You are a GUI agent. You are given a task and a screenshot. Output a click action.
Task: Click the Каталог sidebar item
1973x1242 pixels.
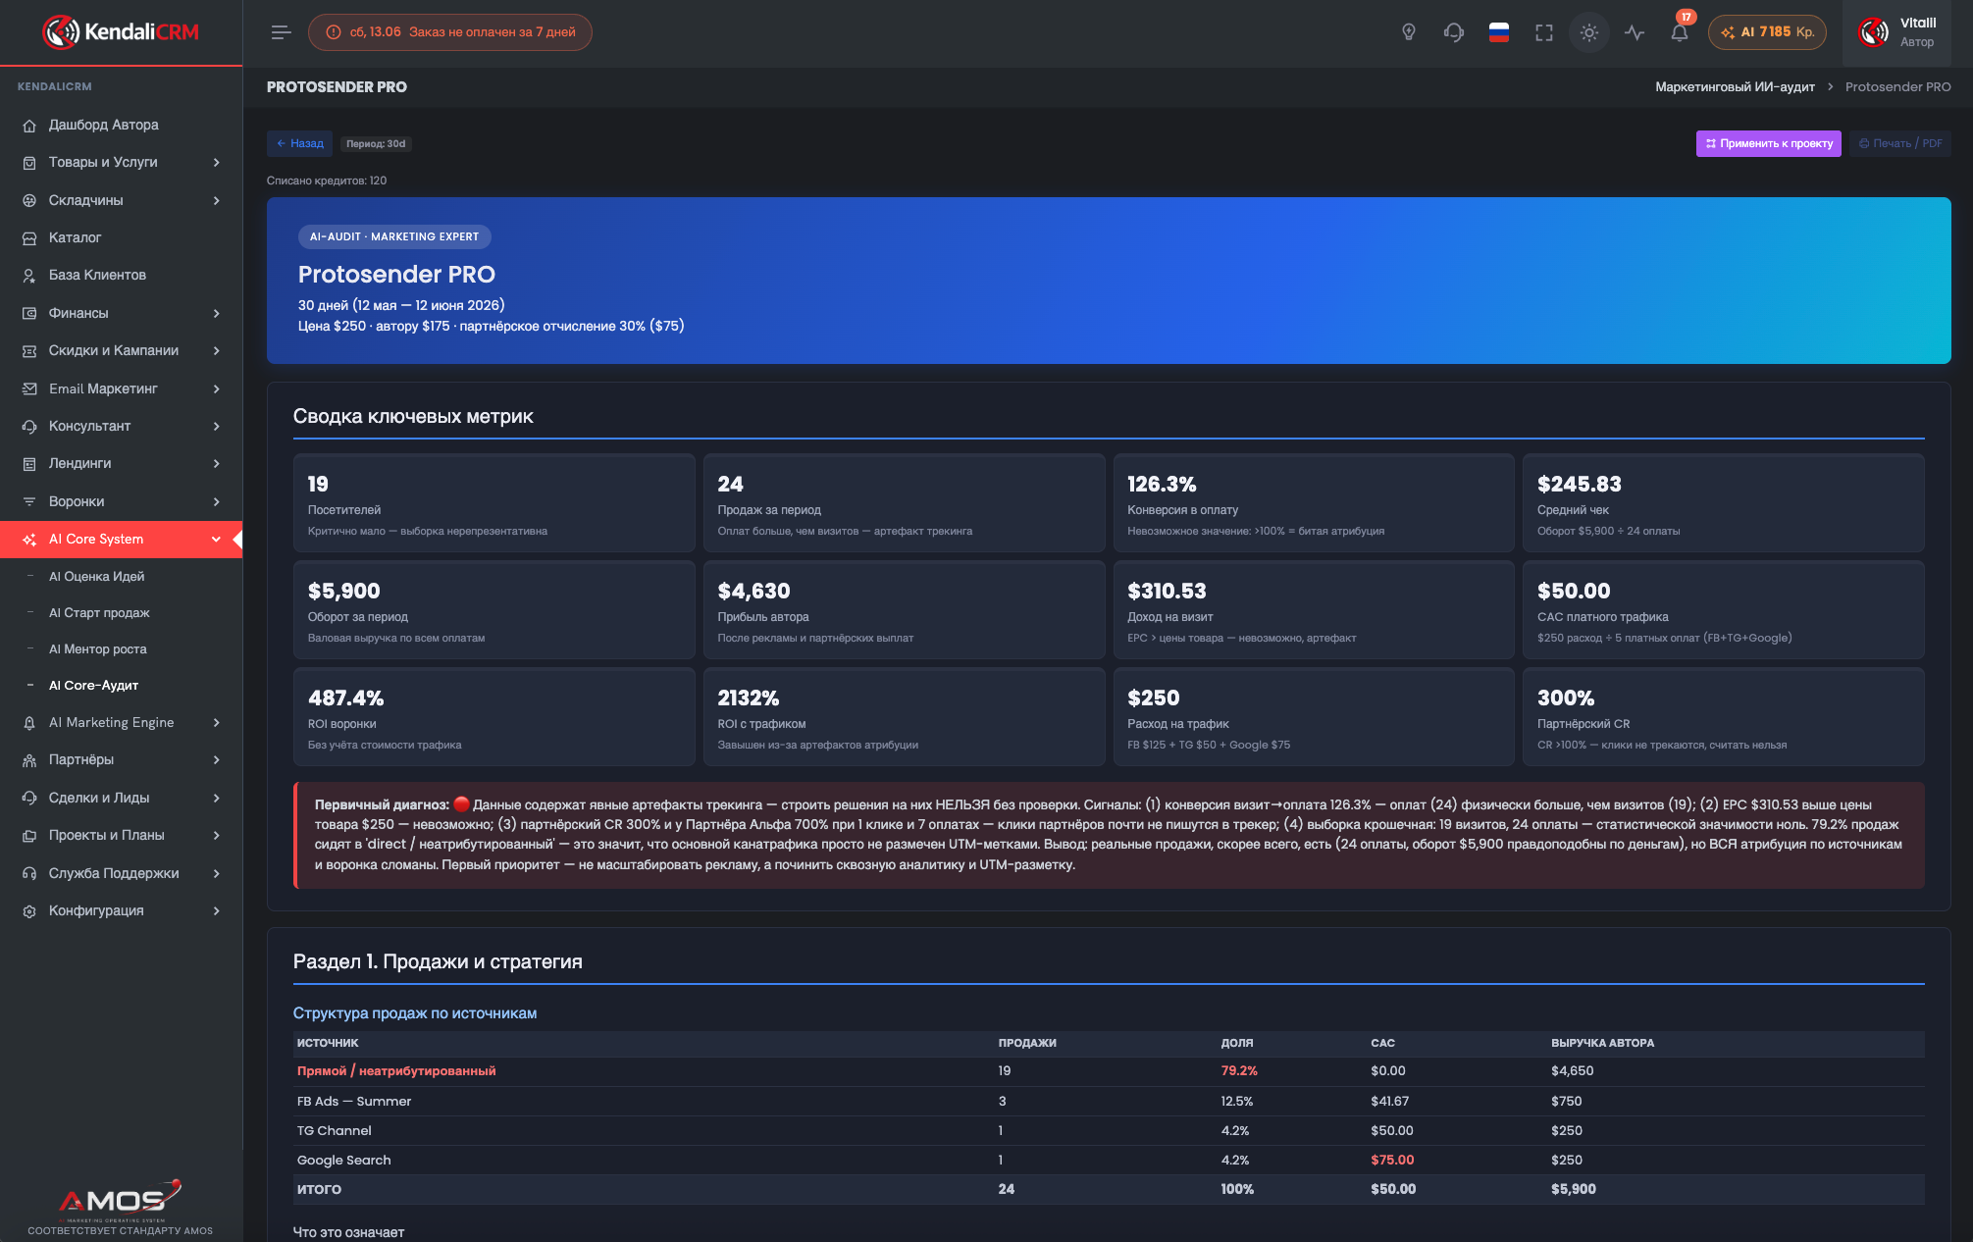click(76, 237)
